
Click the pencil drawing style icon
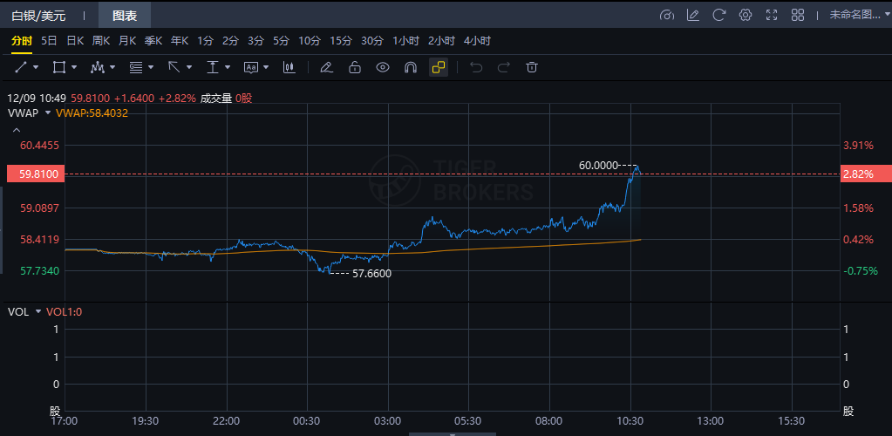(326, 67)
